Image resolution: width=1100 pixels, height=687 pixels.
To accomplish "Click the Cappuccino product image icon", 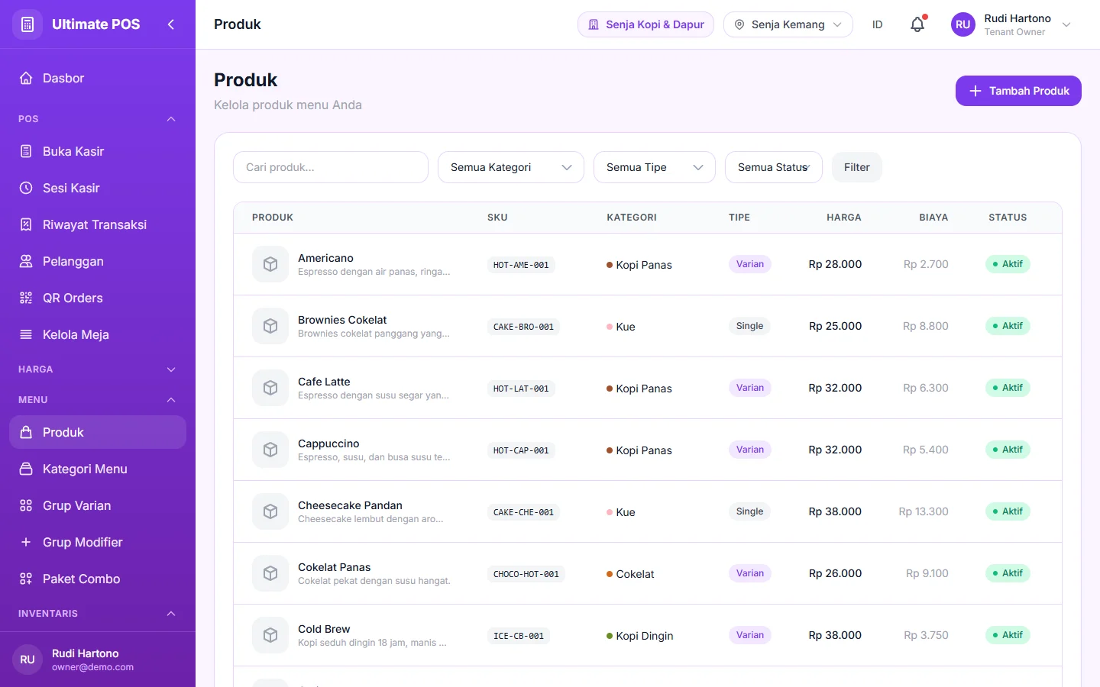I will point(270,450).
